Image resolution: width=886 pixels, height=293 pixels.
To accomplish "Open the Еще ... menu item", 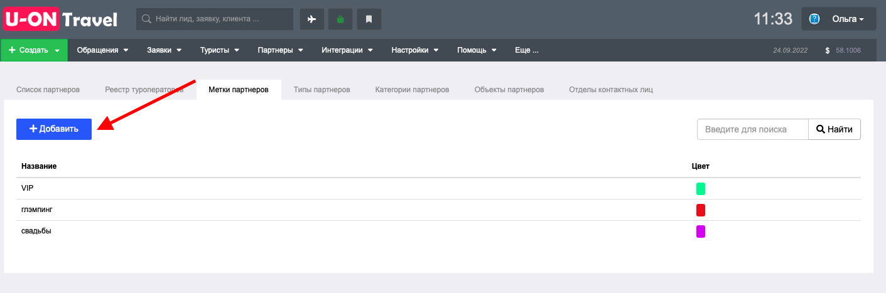I will click(x=526, y=50).
